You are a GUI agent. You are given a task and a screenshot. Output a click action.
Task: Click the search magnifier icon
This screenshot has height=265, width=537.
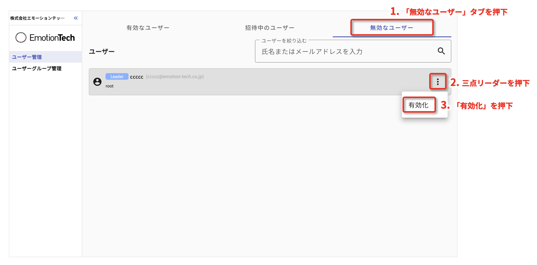coord(441,51)
